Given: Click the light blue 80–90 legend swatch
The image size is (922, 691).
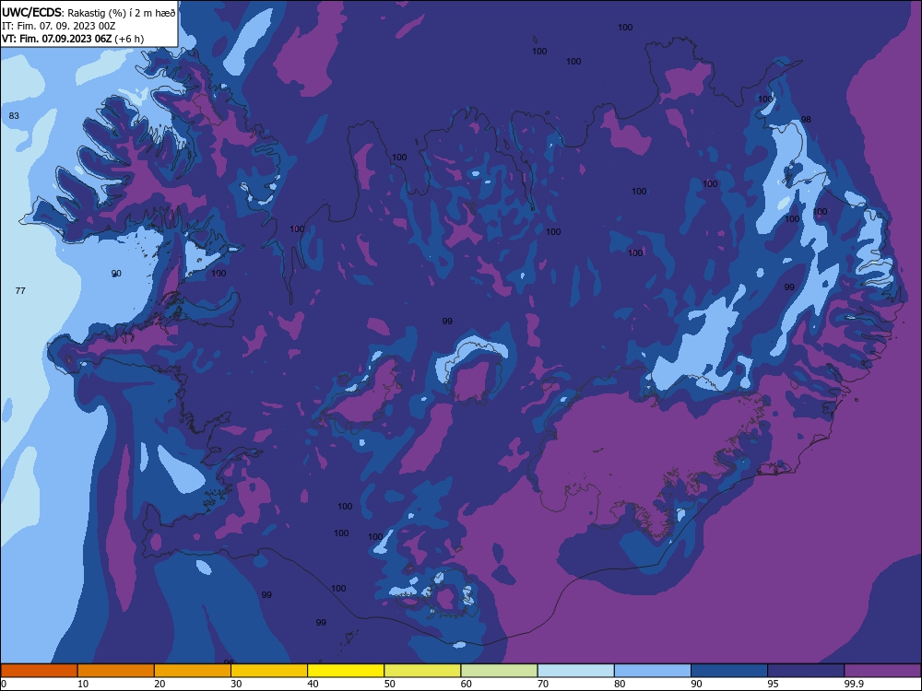Looking at the screenshot, I should tap(653, 671).
